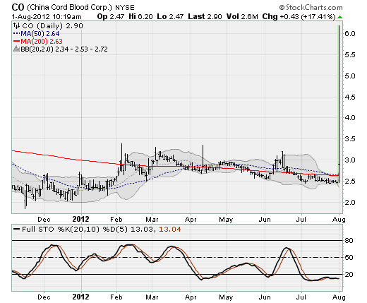Screen dimensions: 367x303
Task: Click the '2012' label under price chart
Action: click(80, 220)
